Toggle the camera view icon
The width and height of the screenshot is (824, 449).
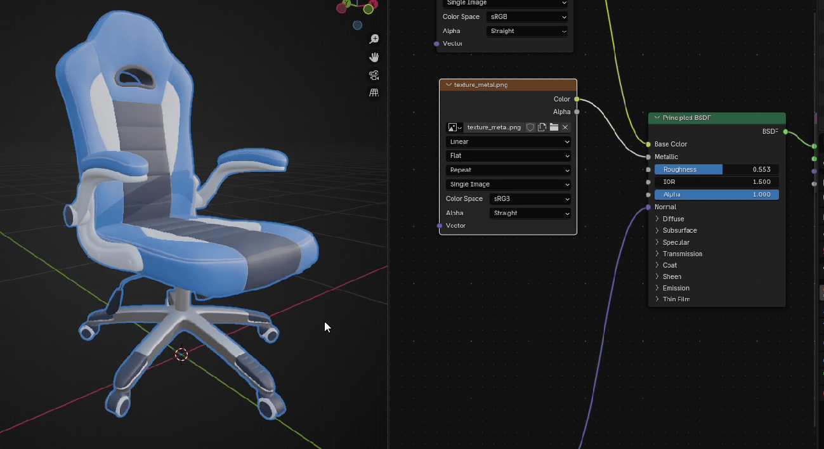[x=374, y=75]
